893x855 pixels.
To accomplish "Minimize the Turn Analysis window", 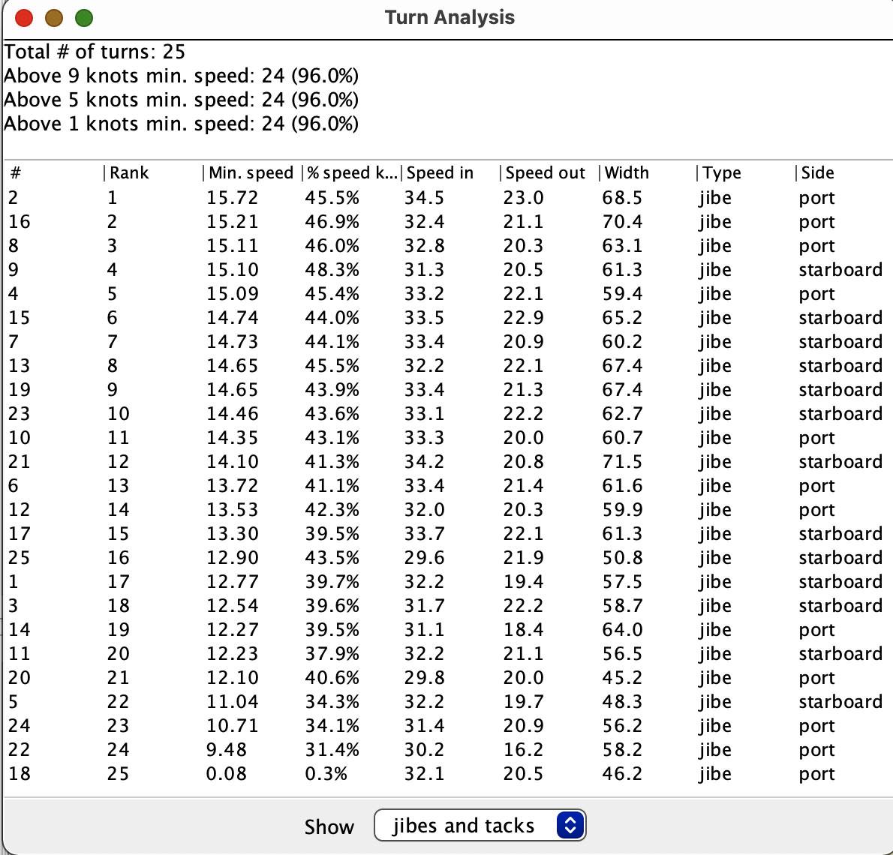I will (x=54, y=17).
